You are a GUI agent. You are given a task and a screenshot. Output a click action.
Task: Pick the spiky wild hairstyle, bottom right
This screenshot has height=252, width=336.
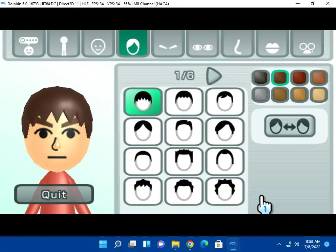(x=224, y=191)
